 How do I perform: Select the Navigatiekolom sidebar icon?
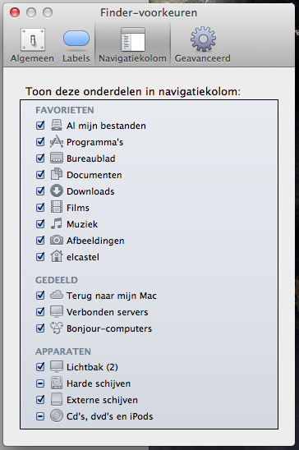pyautogui.click(x=133, y=39)
